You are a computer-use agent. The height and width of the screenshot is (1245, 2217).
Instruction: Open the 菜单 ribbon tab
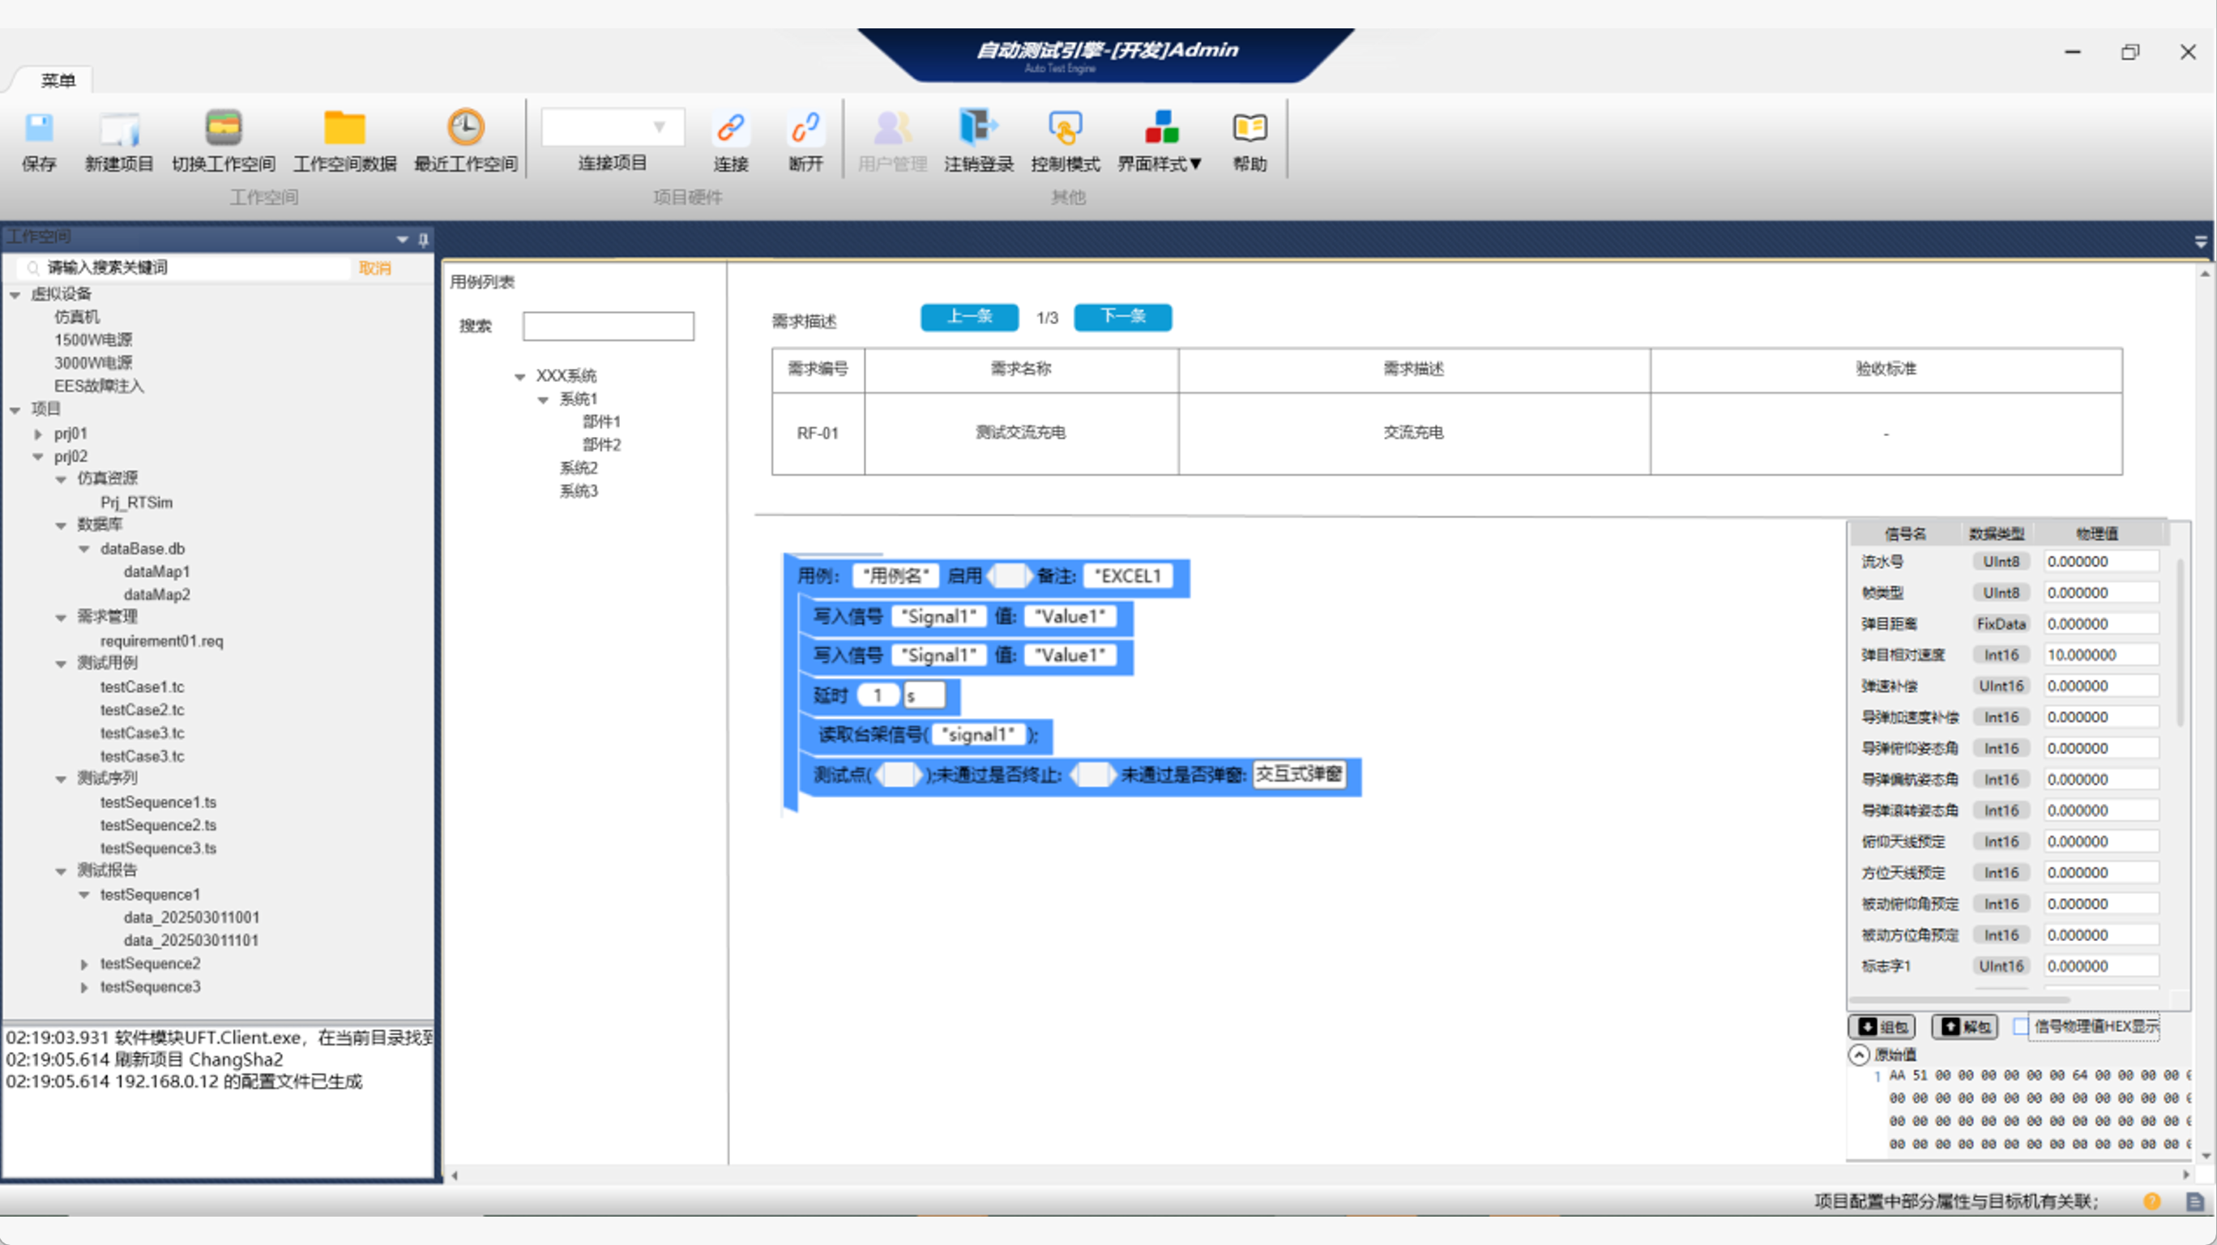coord(58,80)
